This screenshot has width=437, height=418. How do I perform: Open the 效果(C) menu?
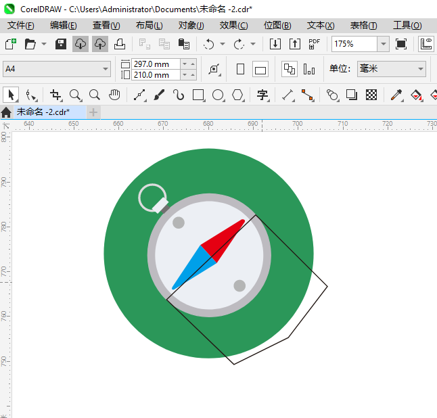tap(233, 25)
